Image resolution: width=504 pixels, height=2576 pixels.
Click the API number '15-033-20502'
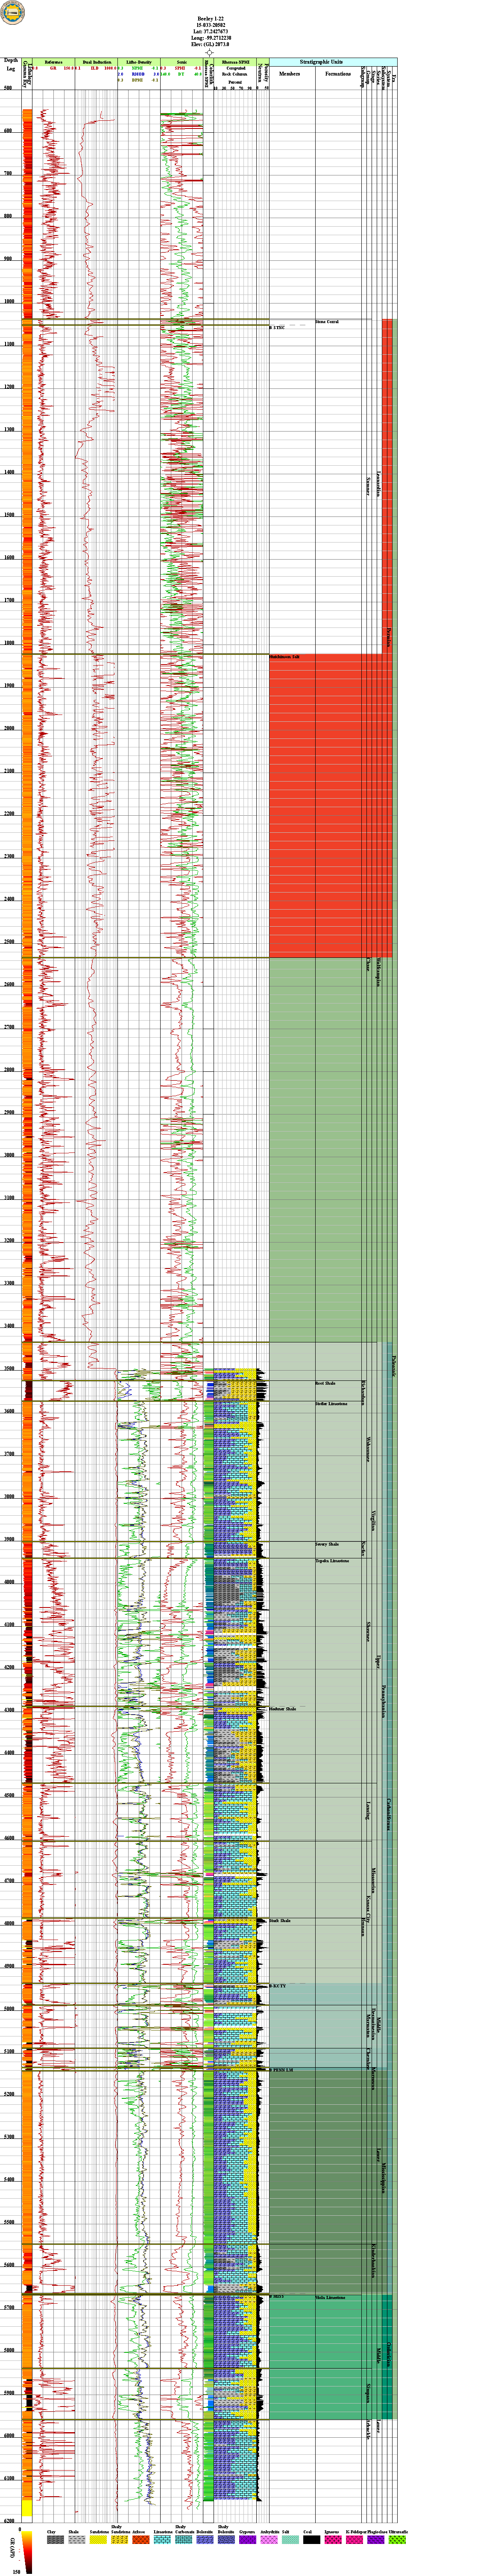click(210, 25)
